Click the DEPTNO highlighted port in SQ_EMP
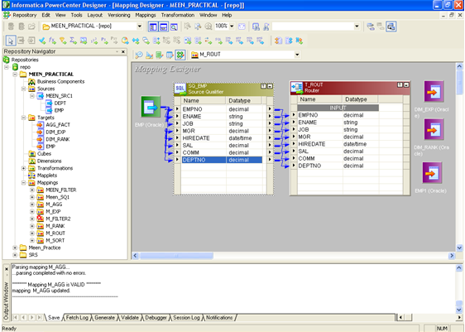This screenshot has width=465, height=332. point(222,160)
